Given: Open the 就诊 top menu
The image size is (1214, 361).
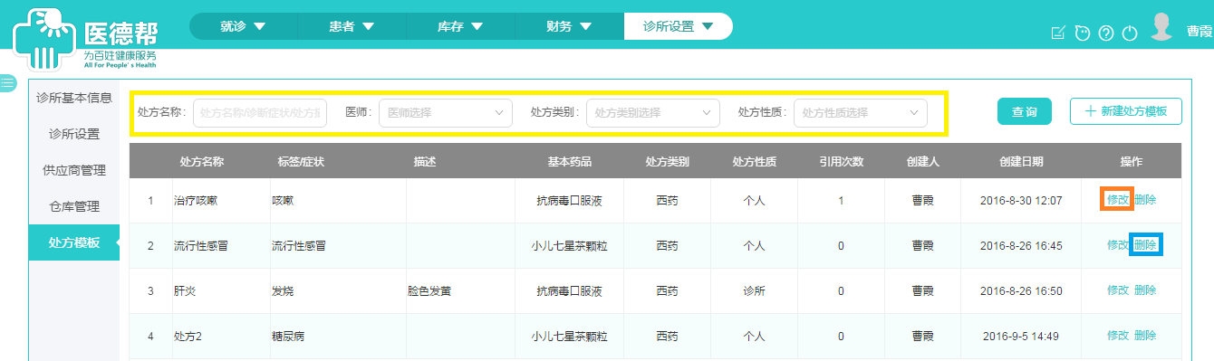Looking at the screenshot, I should coord(243,26).
